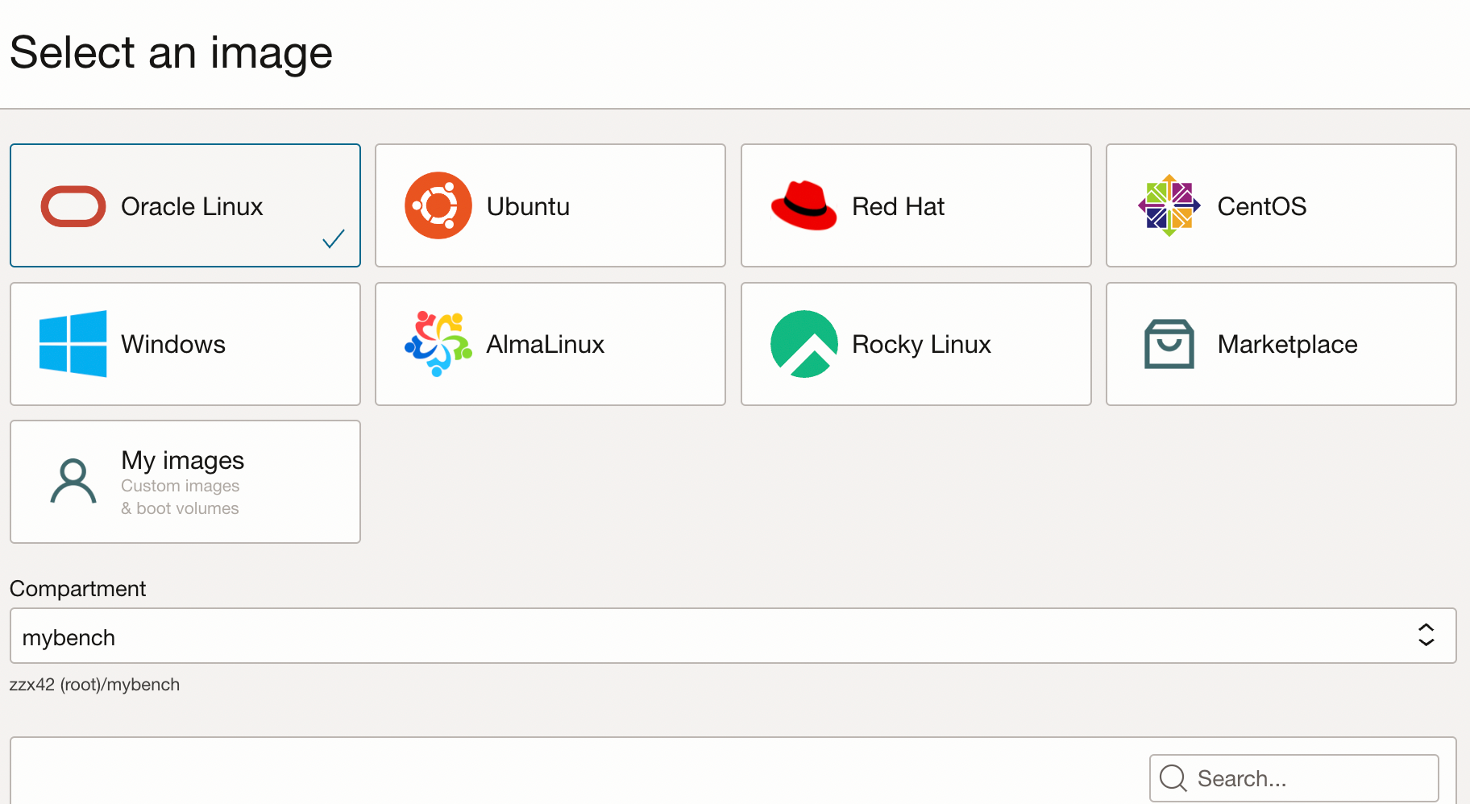Screen dimensions: 1470x804
Task: Click the Red Hat fedora logo
Action: [x=803, y=205]
